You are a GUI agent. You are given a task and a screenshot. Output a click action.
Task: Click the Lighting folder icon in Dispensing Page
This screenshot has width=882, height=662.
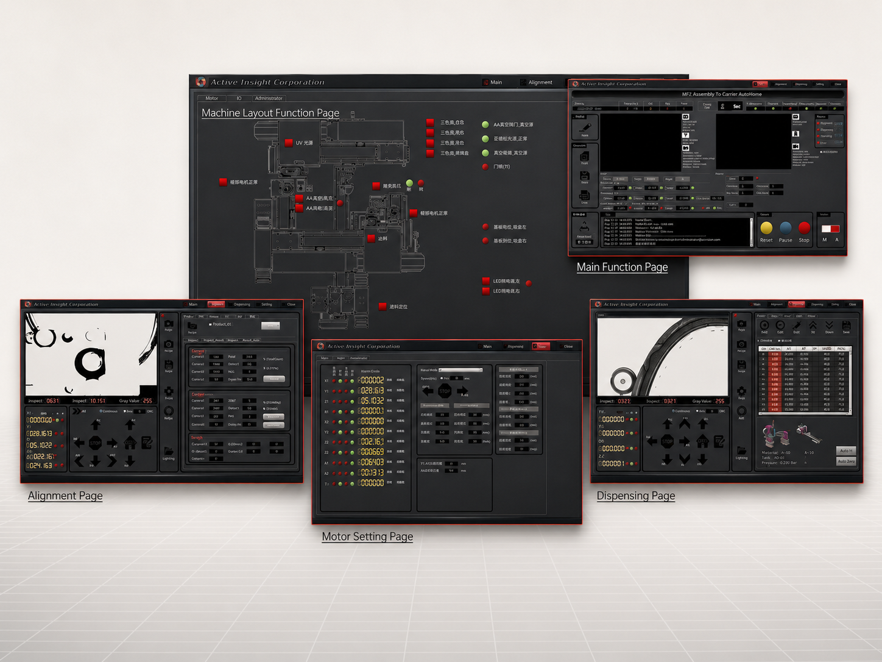[x=741, y=452]
